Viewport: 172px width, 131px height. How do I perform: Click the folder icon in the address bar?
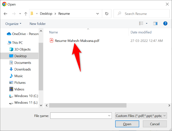32,14
